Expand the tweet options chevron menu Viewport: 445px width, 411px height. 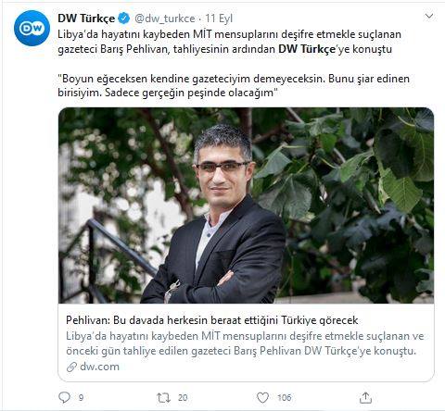429,16
